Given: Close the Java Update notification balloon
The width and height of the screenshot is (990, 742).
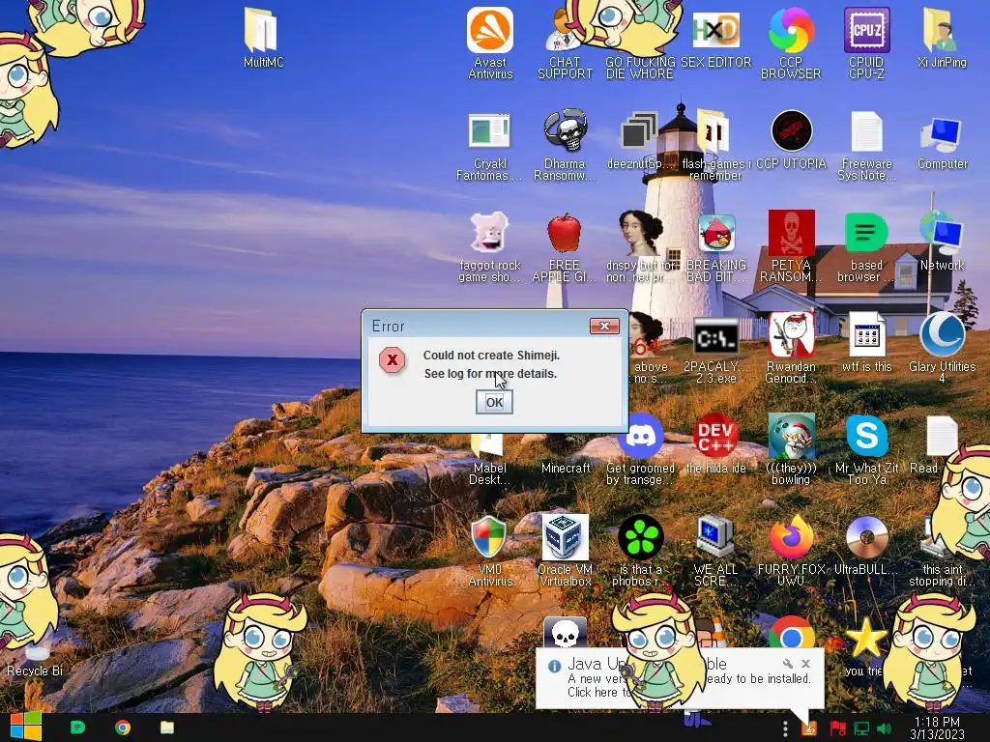Looking at the screenshot, I should click(x=805, y=664).
